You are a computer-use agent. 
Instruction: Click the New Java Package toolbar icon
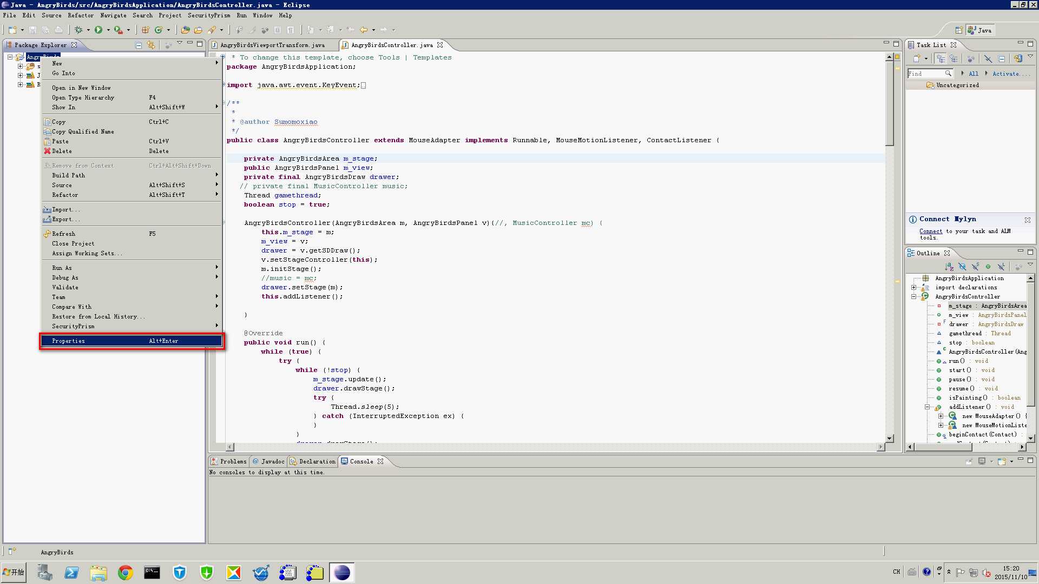pyautogui.click(x=145, y=30)
